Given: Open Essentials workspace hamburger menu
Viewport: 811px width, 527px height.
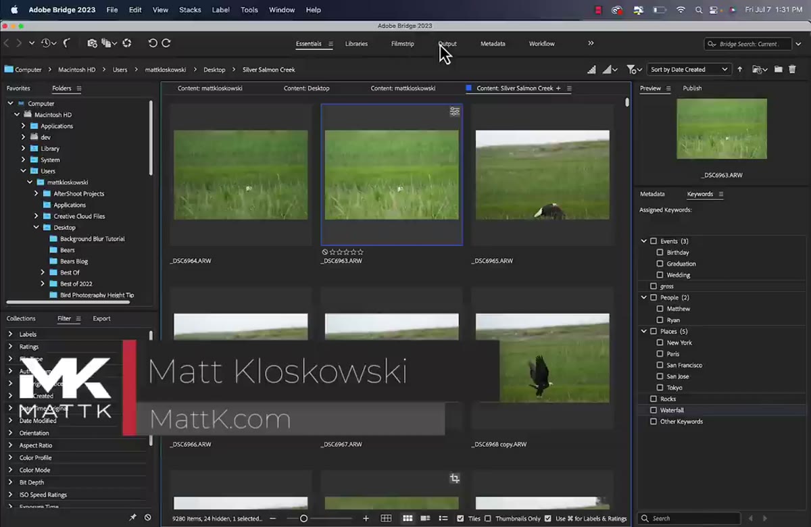Looking at the screenshot, I should [x=331, y=44].
